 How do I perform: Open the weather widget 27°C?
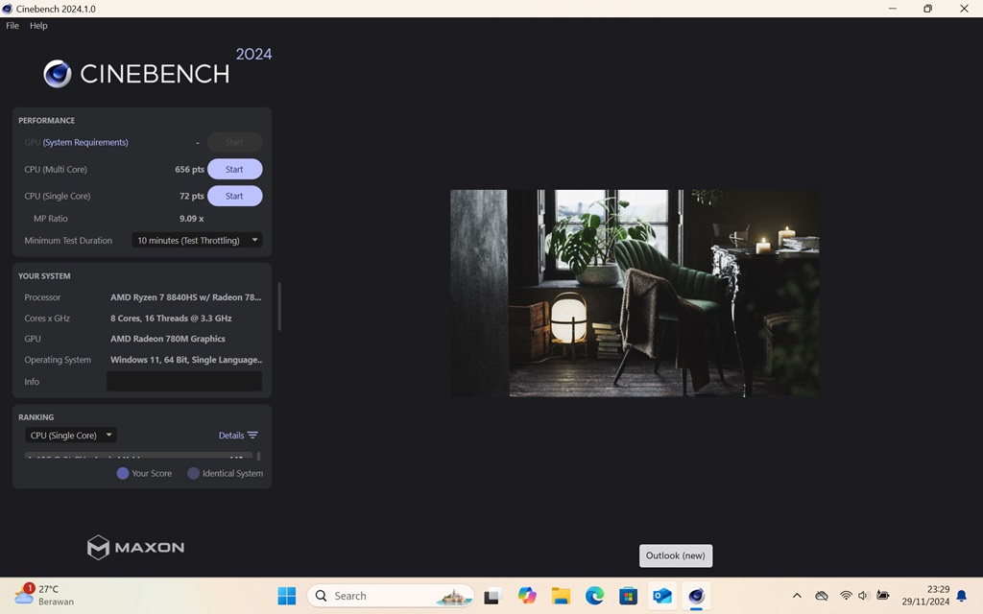pyautogui.click(x=44, y=595)
